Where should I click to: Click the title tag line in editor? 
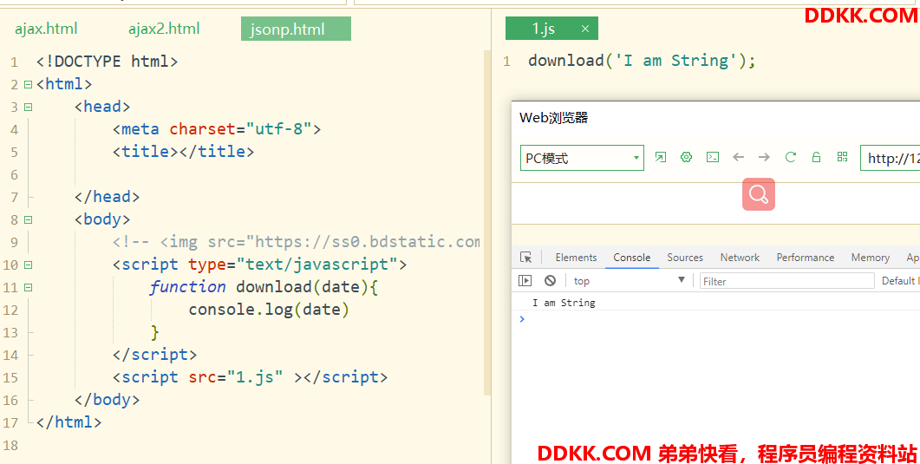(183, 152)
